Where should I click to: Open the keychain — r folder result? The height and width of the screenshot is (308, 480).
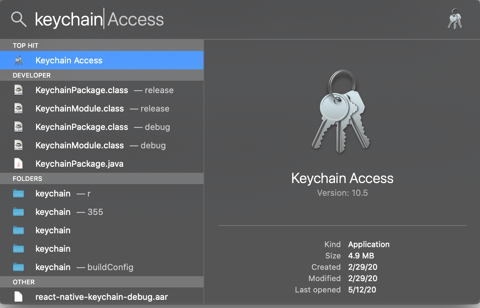(53, 193)
